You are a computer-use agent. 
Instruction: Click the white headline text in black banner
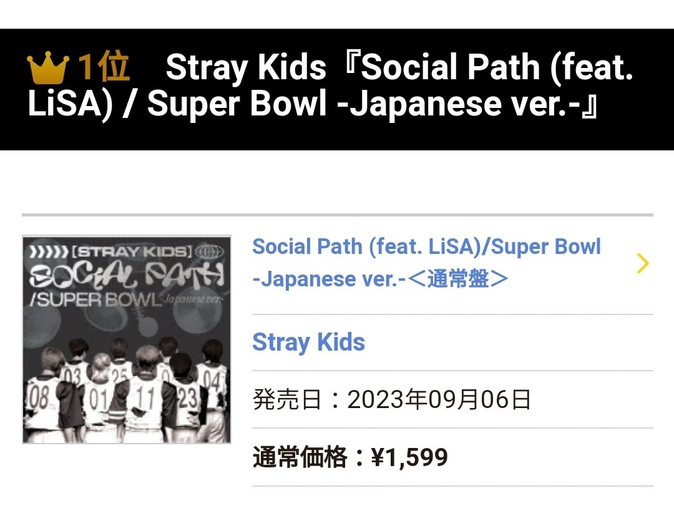click(x=330, y=85)
